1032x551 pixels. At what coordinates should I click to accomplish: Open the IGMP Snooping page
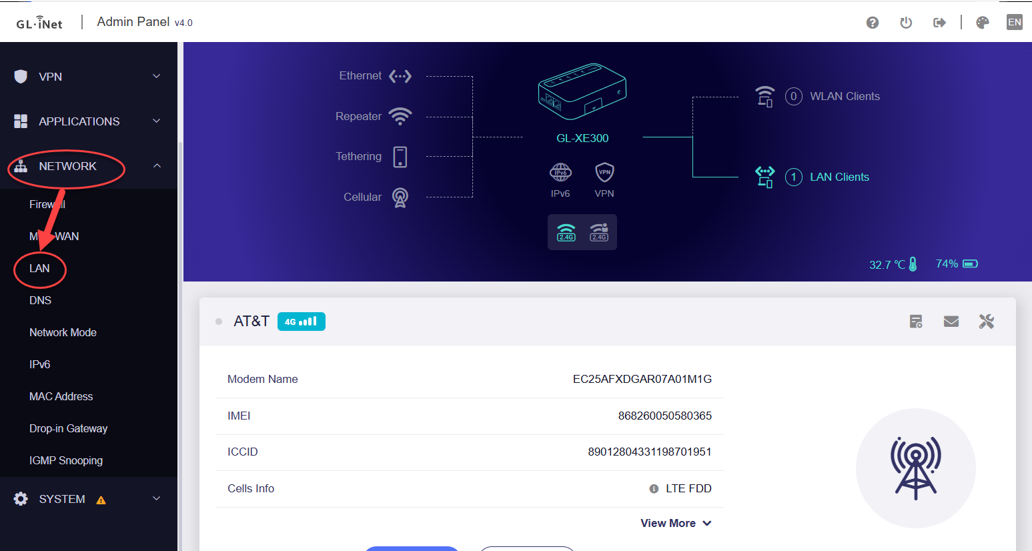pos(66,460)
